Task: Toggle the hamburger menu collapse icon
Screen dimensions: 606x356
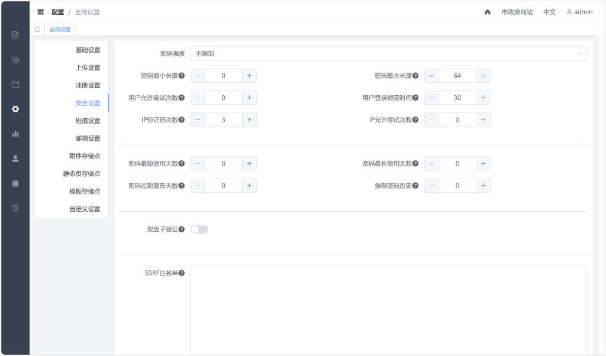Action: pyautogui.click(x=41, y=12)
